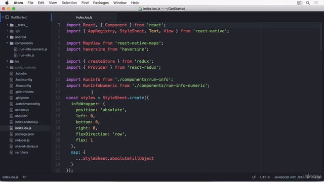Screen dimensions: 324x182
Task: Open the Edit menu
Action: tap(41, 3)
